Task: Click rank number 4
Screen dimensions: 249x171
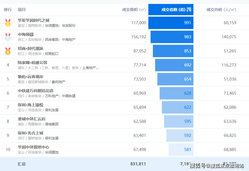Action: click(x=8, y=65)
